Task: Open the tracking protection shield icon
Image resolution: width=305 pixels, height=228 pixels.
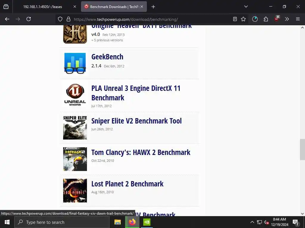Action: (x=60, y=19)
